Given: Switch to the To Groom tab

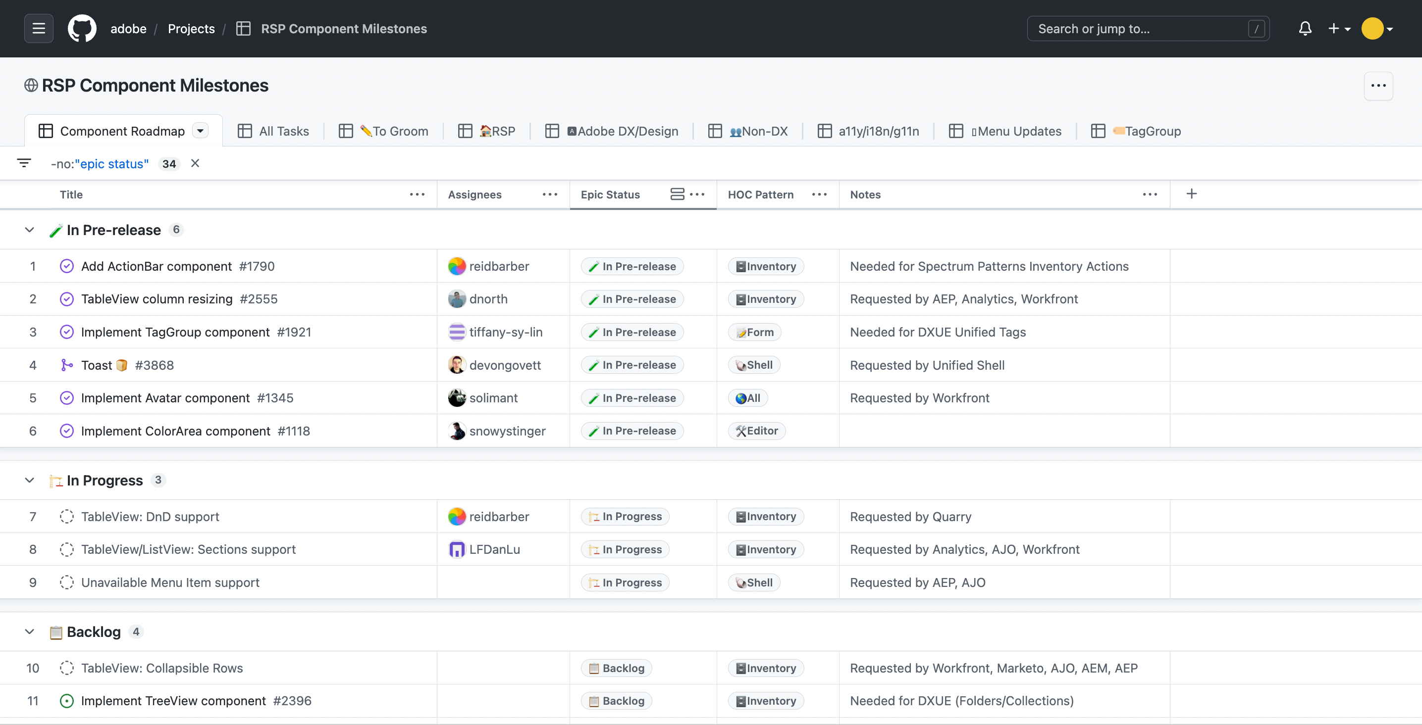Looking at the screenshot, I should [x=384, y=131].
